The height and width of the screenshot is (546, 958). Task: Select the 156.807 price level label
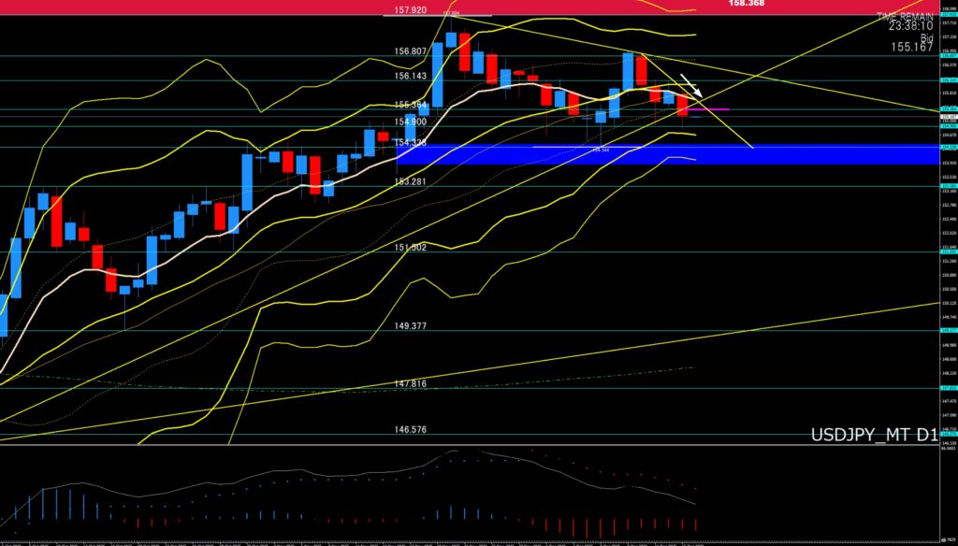412,52
